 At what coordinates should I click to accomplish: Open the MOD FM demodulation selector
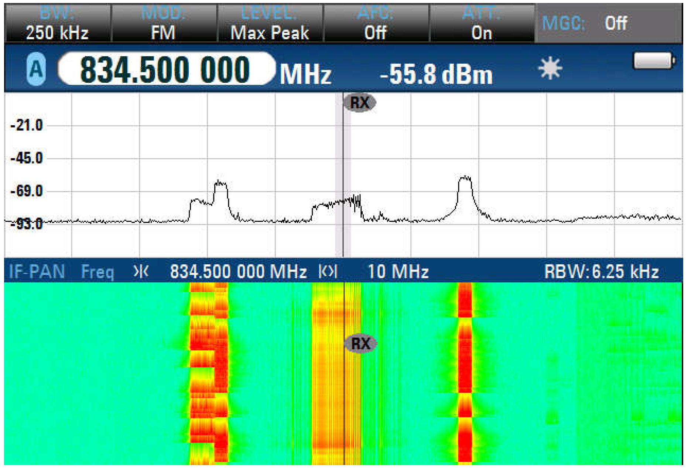(x=164, y=24)
